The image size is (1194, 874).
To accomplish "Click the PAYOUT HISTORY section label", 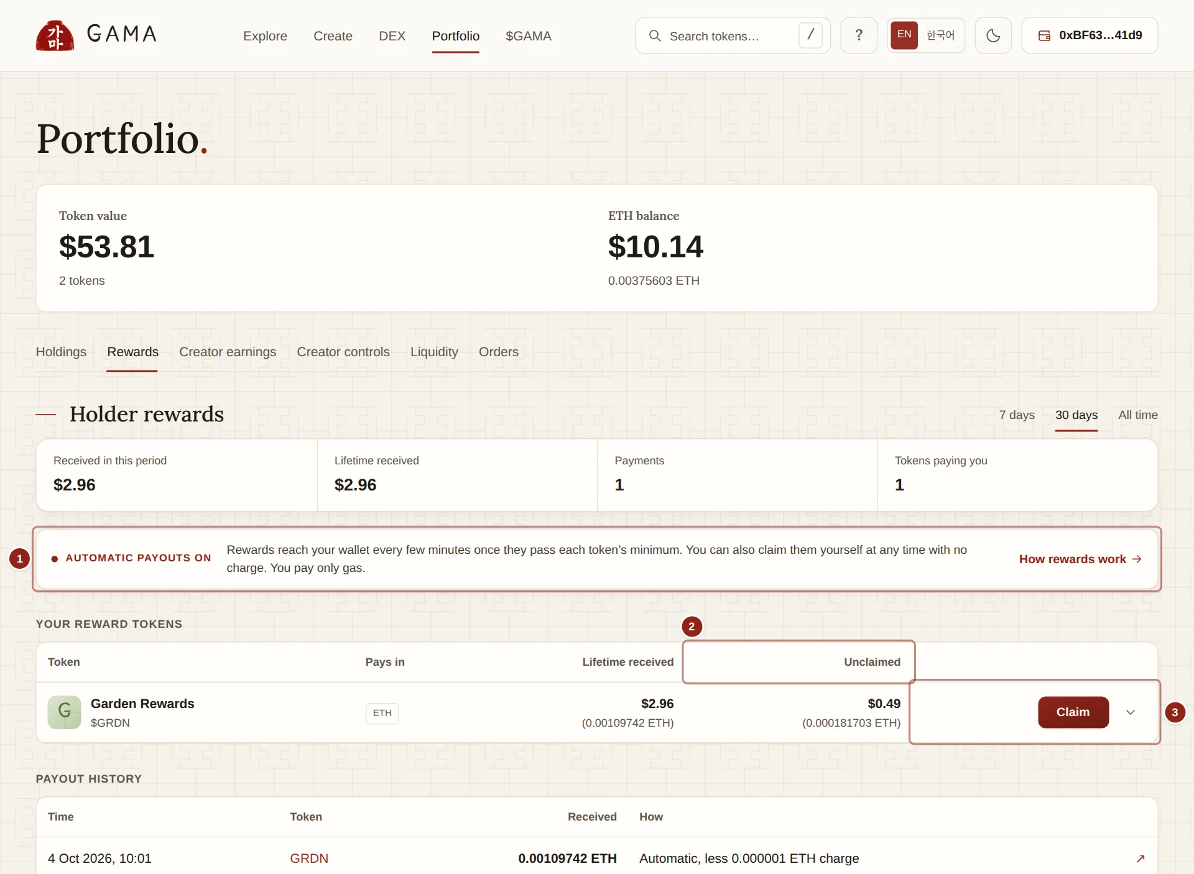I will tap(89, 779).
